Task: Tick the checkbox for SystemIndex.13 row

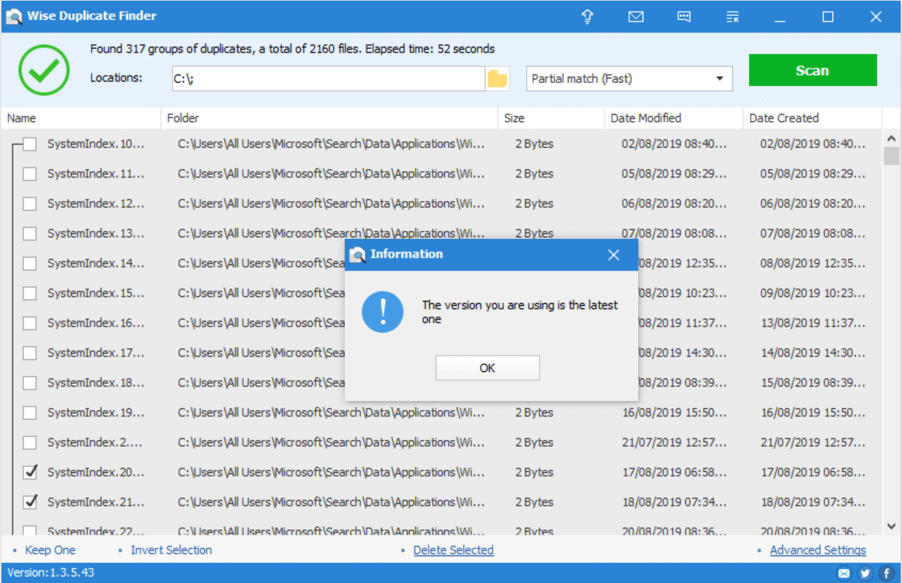Action: click(30, 234)
